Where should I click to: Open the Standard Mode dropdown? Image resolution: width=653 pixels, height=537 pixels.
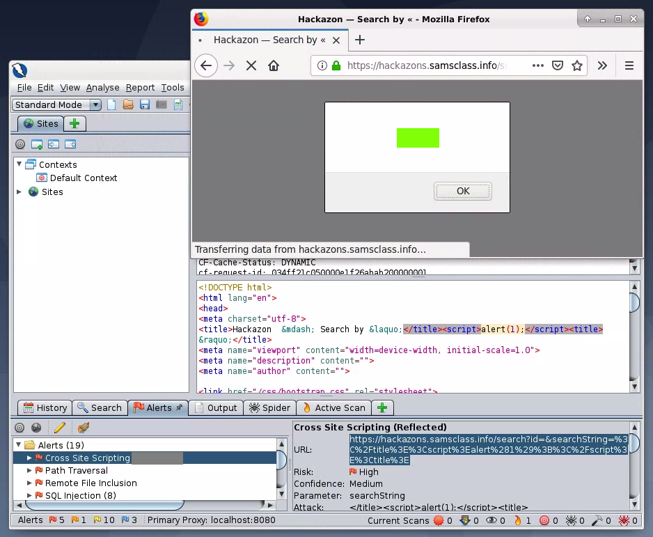pyautogui.click(x=57, y=105)
